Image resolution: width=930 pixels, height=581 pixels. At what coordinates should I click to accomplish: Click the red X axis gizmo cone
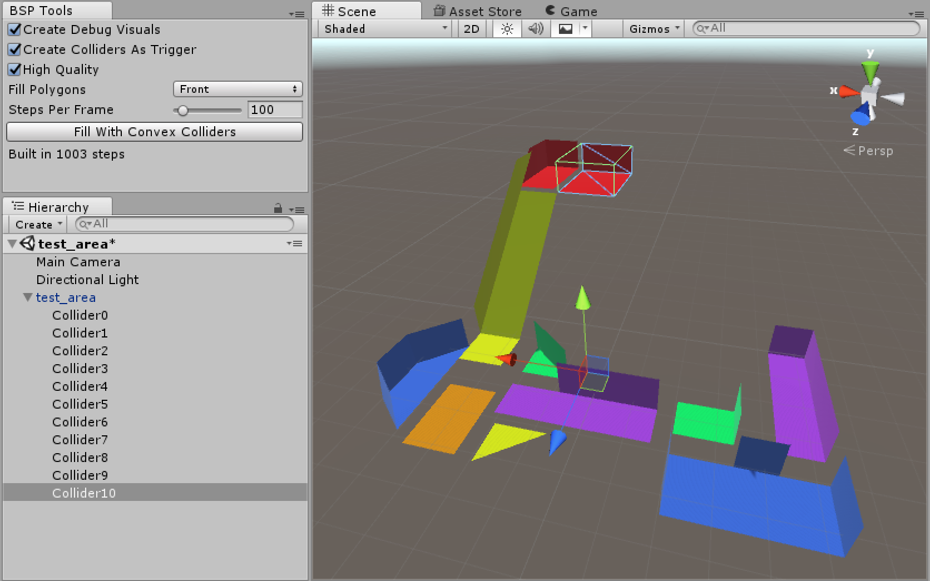pos(849,91)
